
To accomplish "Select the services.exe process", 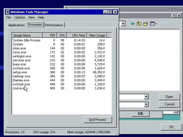I will [62, 60].
